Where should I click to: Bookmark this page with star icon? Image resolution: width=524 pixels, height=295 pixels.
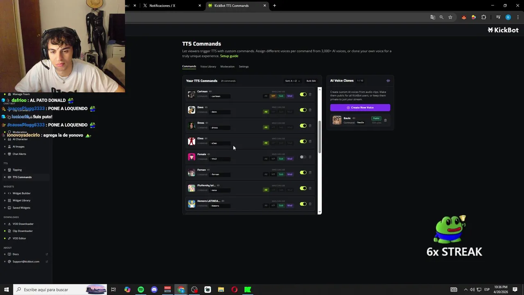(450, 17)
